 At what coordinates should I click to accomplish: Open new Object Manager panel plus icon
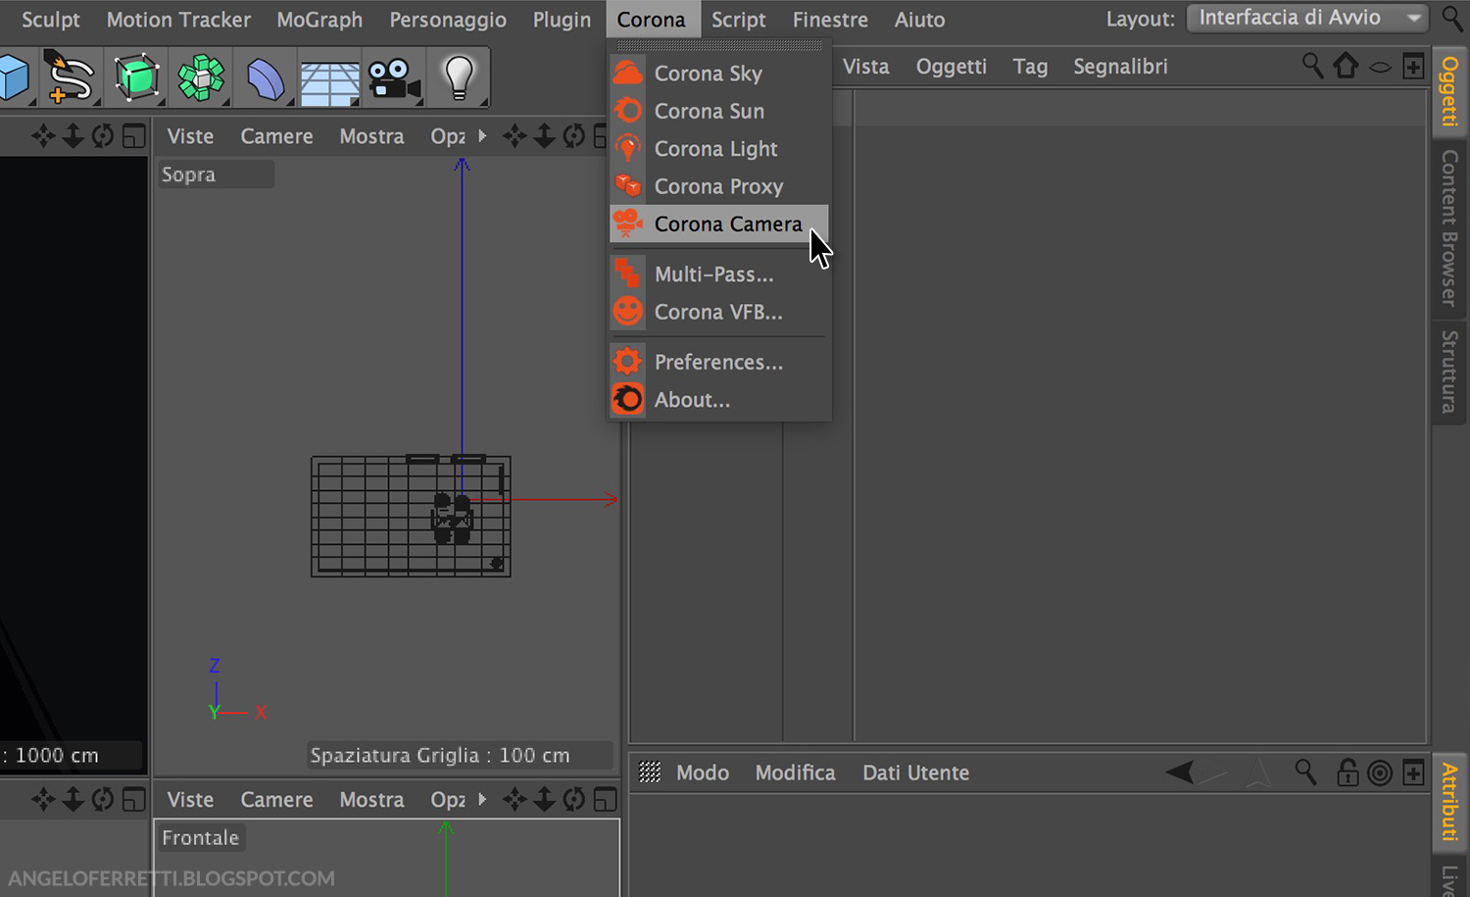1413,66
